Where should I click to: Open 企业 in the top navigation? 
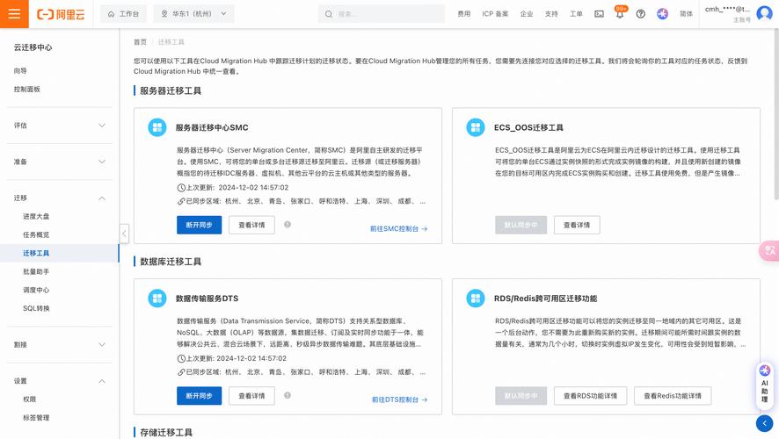point(526,14)
